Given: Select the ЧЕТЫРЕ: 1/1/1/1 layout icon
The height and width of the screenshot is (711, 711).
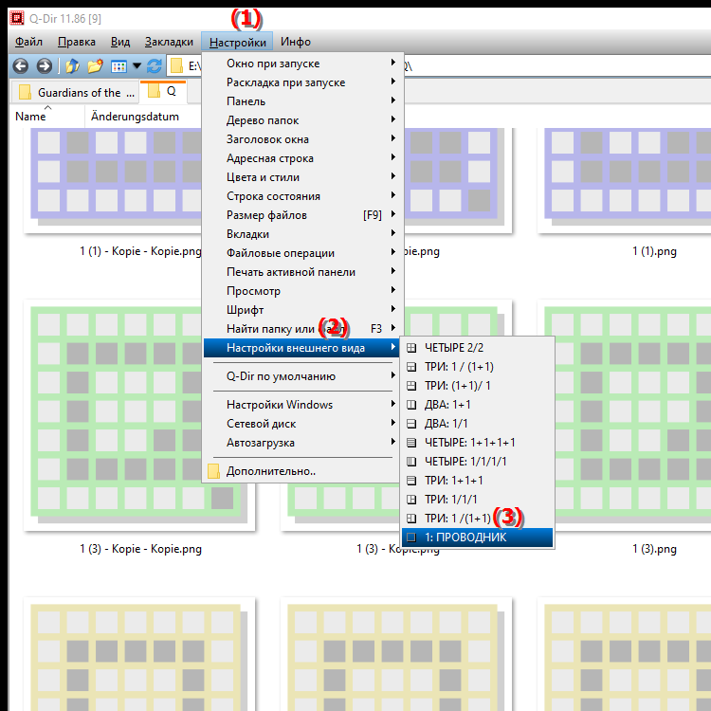Looking at the screenshot, I should 411,462.
